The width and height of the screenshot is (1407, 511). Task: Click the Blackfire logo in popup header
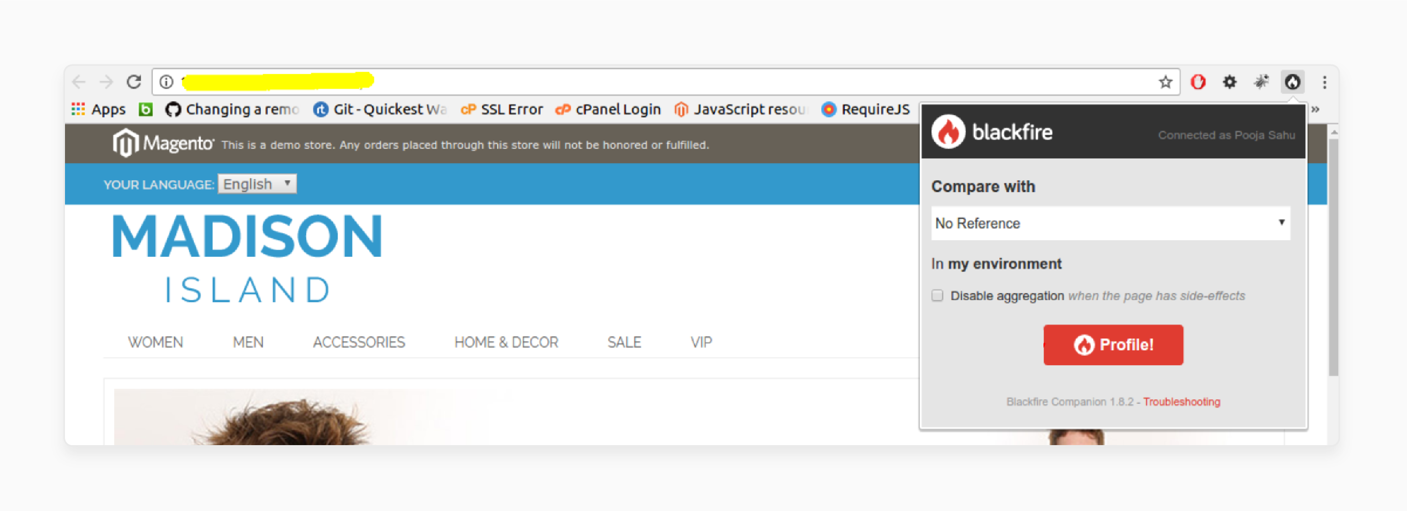[x=991, y=132]
